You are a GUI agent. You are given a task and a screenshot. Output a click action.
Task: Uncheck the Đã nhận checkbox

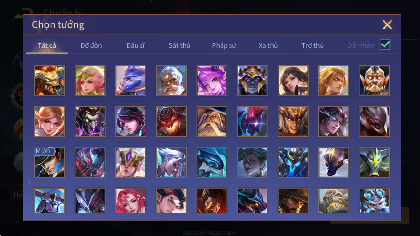385,45
